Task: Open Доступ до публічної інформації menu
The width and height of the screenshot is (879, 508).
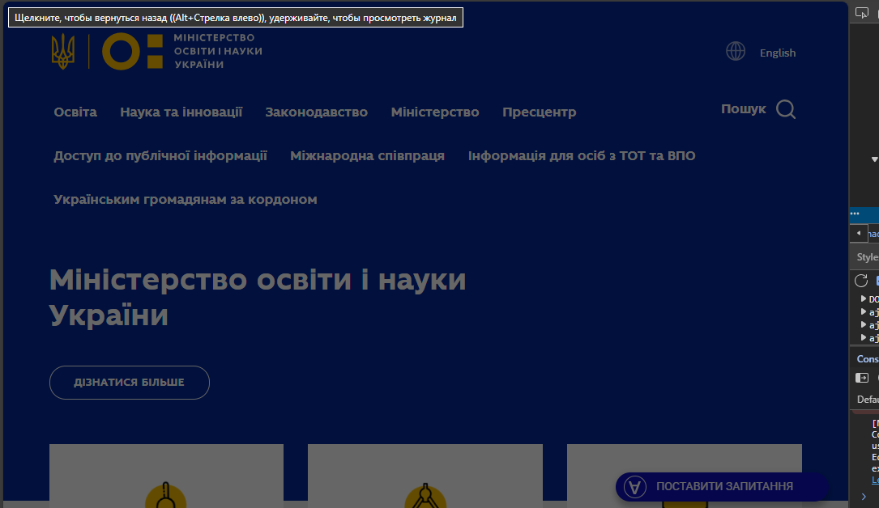Action: pos(160,155)
